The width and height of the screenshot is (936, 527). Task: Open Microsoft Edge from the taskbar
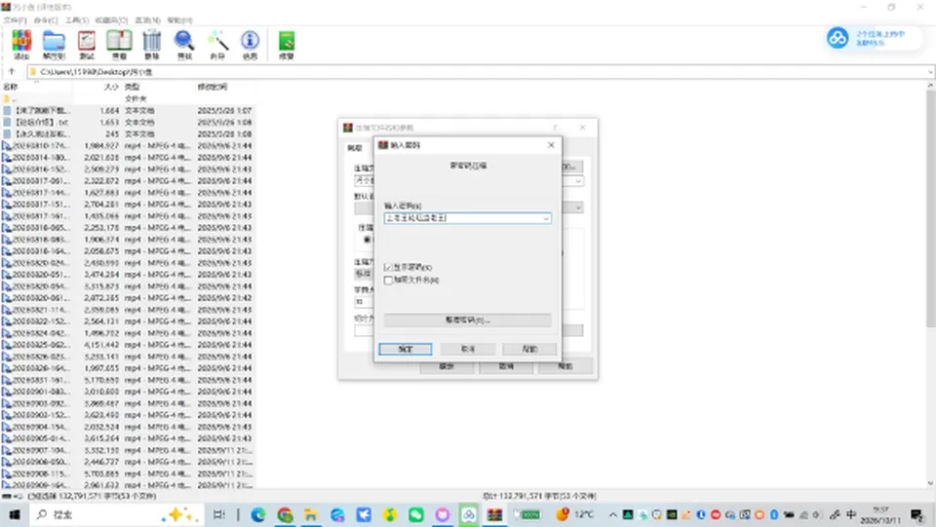click(257, 514)
